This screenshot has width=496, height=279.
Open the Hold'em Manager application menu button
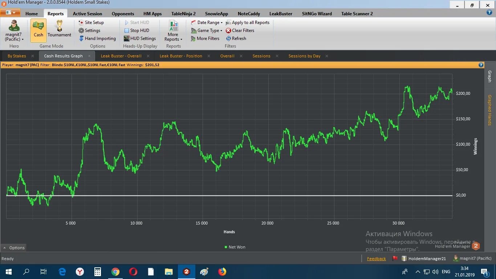pyautogui.click(x=10, y=13)
